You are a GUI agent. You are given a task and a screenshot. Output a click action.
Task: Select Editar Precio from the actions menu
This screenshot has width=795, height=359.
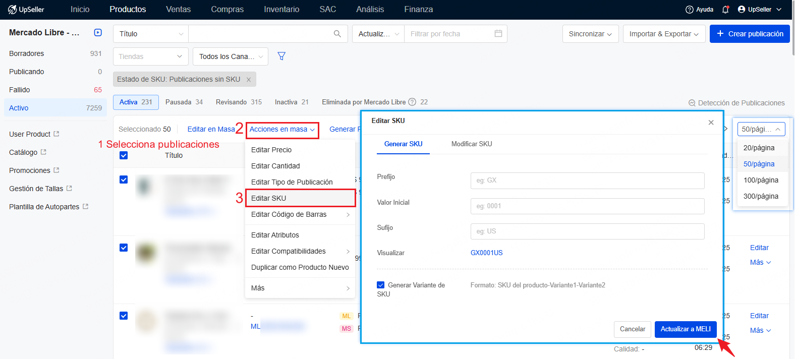300,150
